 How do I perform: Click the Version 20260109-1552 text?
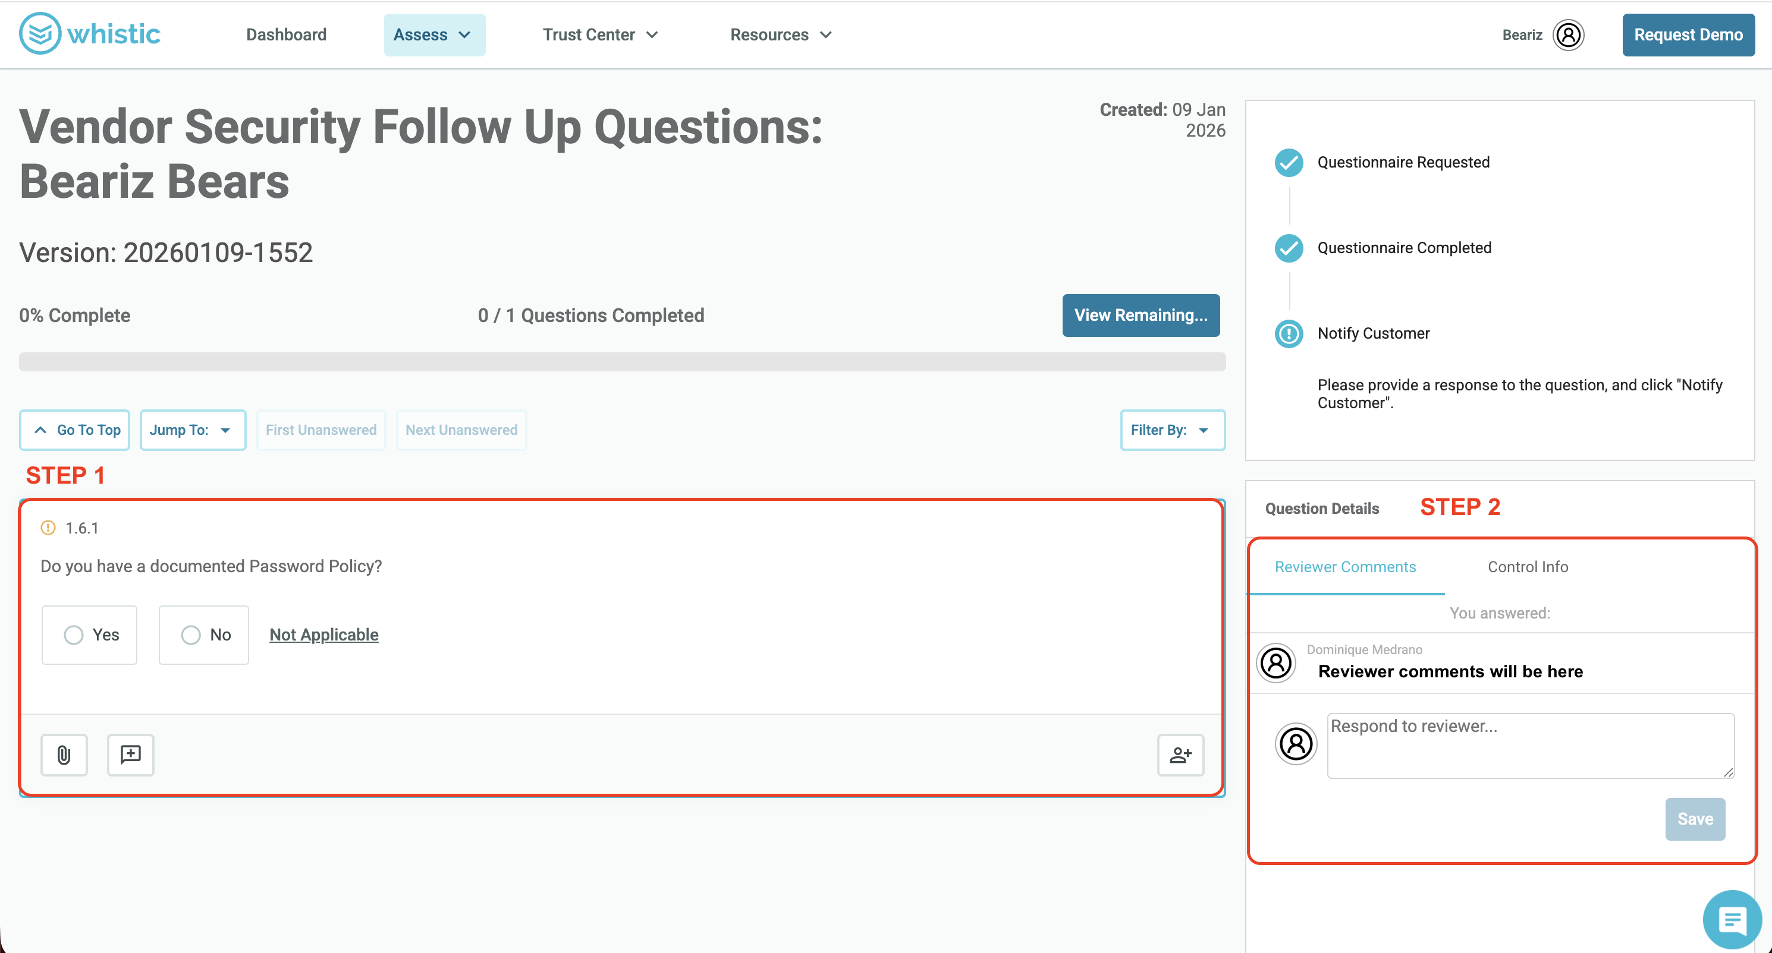click(x=166, y=252)
